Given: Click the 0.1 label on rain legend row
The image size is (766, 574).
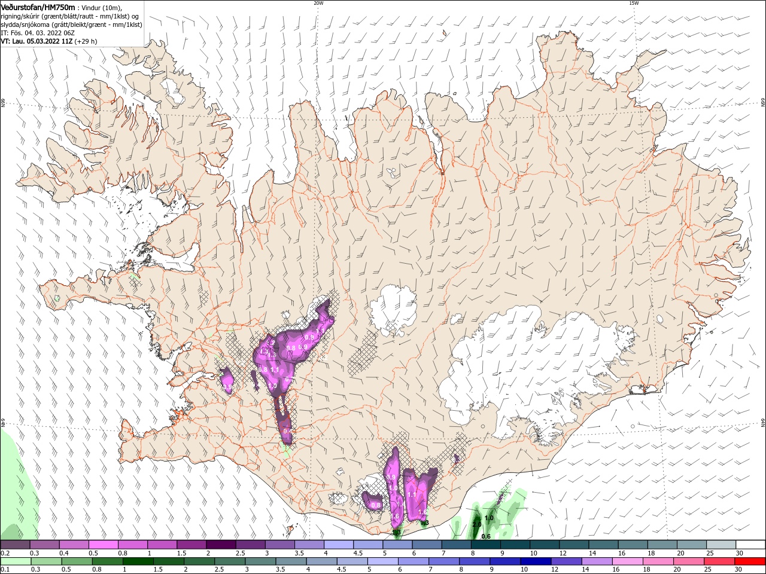Looking at the screenshot, I should pos(5,570).
